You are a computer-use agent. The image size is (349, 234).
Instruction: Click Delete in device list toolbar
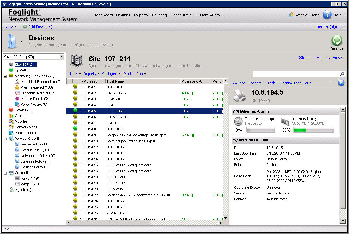point(128,74)
